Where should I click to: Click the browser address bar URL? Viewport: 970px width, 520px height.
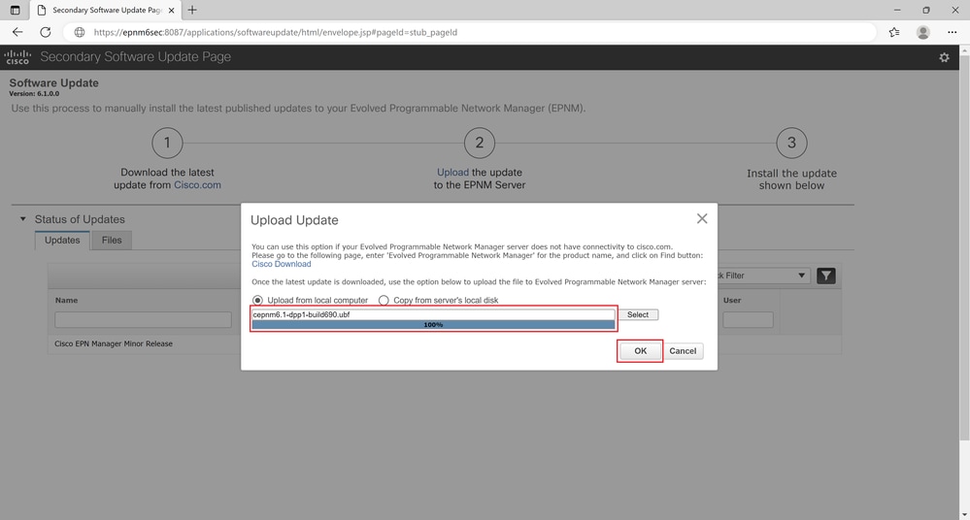(276, 32)
